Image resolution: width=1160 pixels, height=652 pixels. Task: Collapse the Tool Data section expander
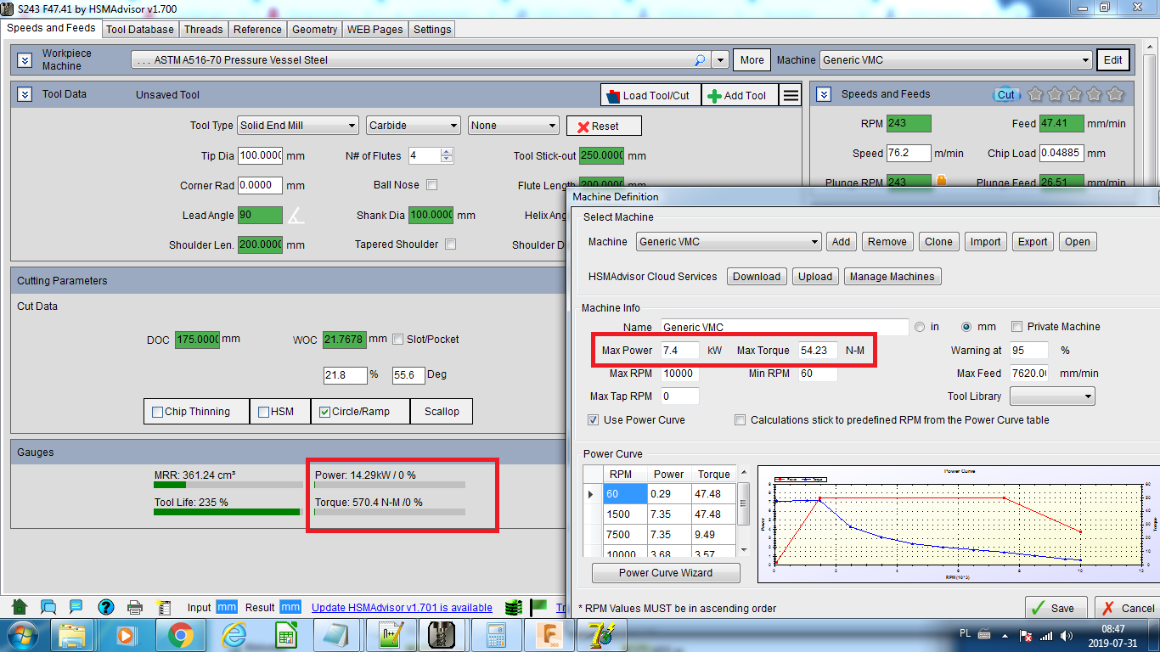pyautogui.click(x=25, y=94)
